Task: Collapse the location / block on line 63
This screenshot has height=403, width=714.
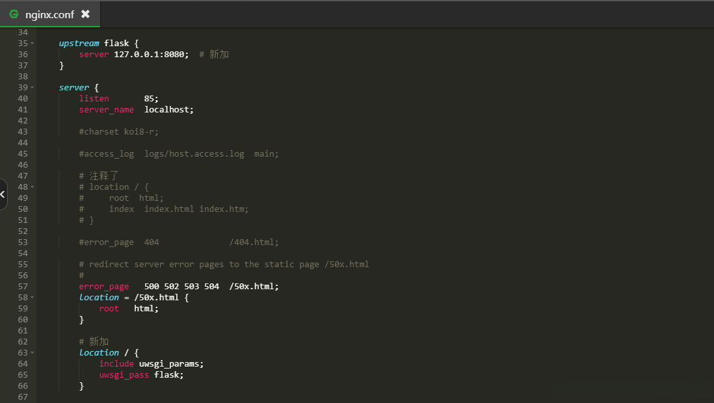Action: 34,352
